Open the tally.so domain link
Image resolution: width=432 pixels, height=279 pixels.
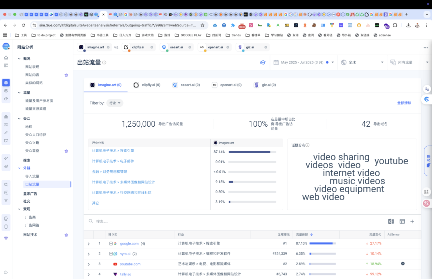[126, 274]
